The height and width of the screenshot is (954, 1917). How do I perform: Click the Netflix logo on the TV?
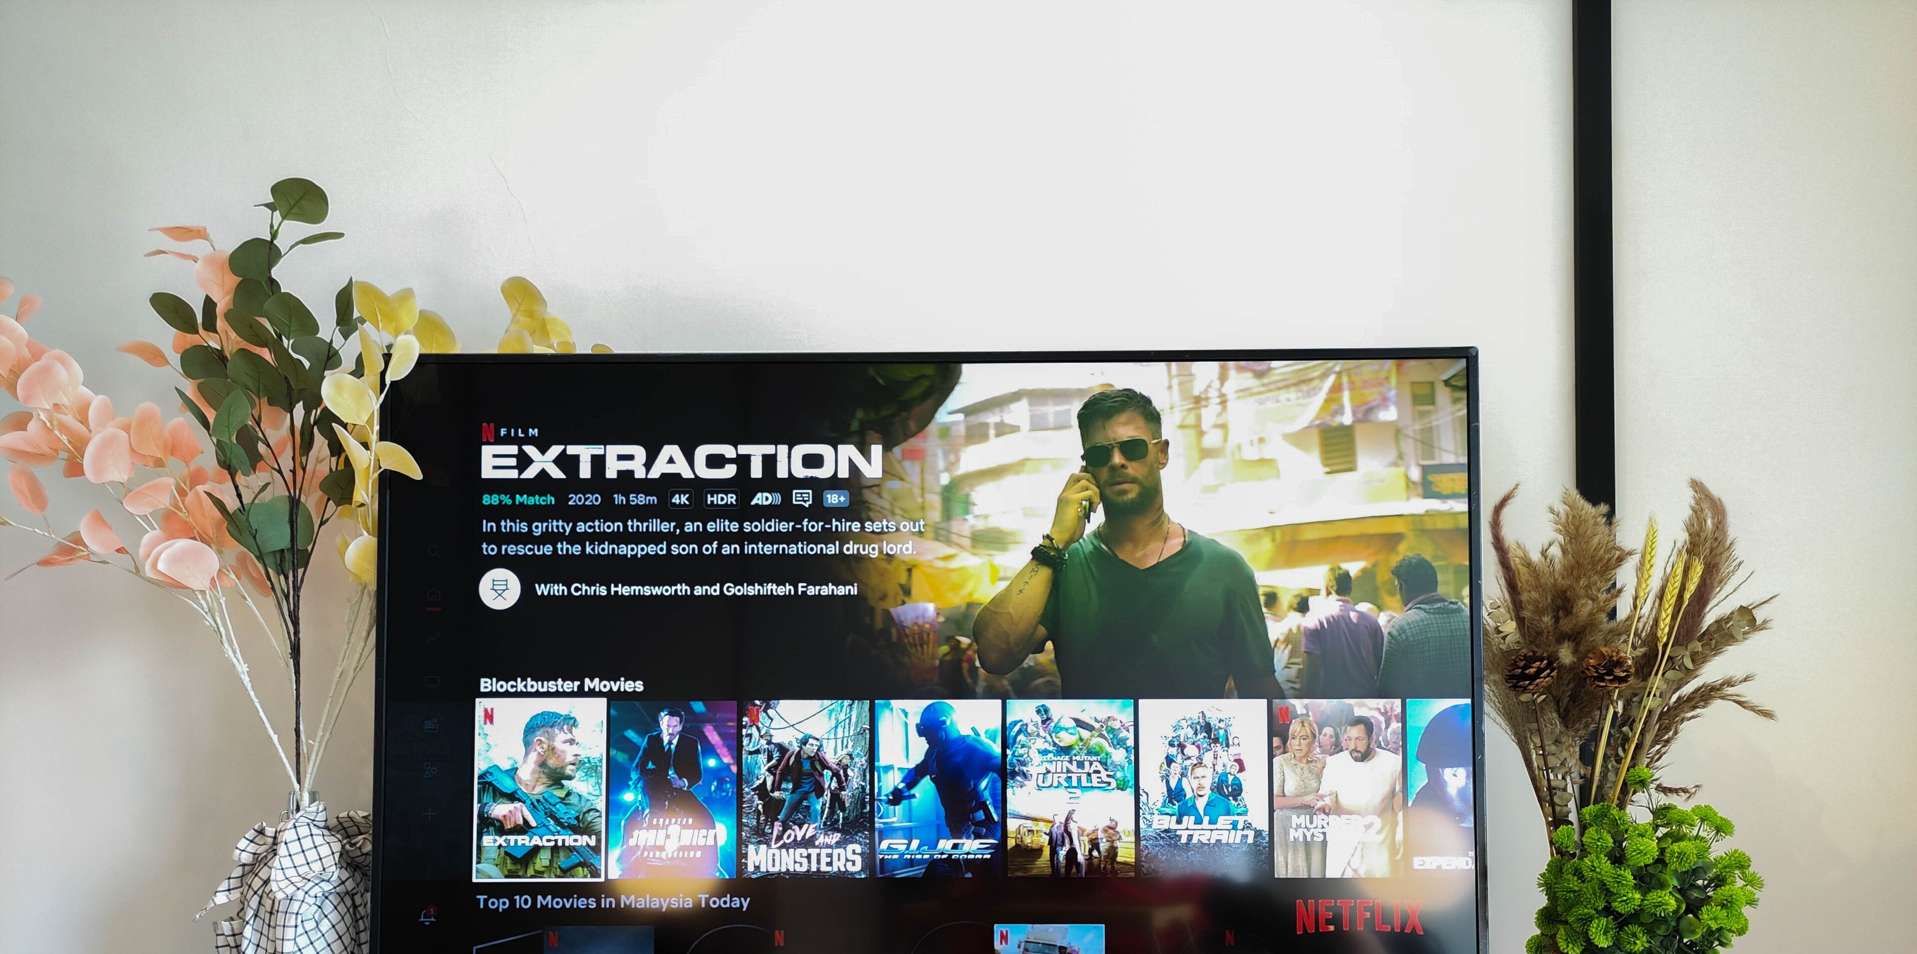point(1359,917)
